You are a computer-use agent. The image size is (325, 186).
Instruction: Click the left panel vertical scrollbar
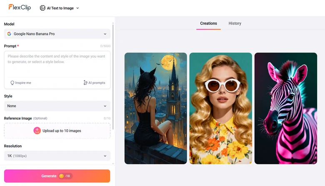(x=113, y=77)
